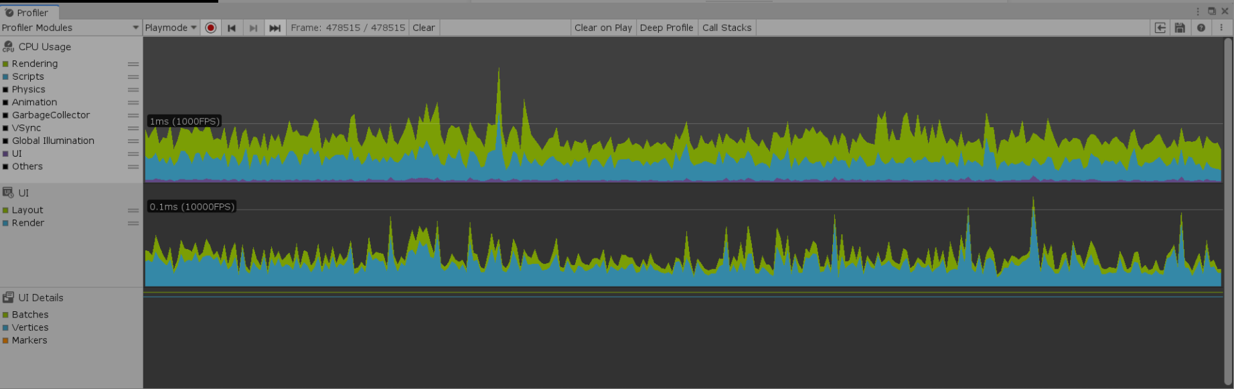Click the 0.1ms (10000FPS) marker label
This screenshot has width=1234, height=389.
pos(192,207)
